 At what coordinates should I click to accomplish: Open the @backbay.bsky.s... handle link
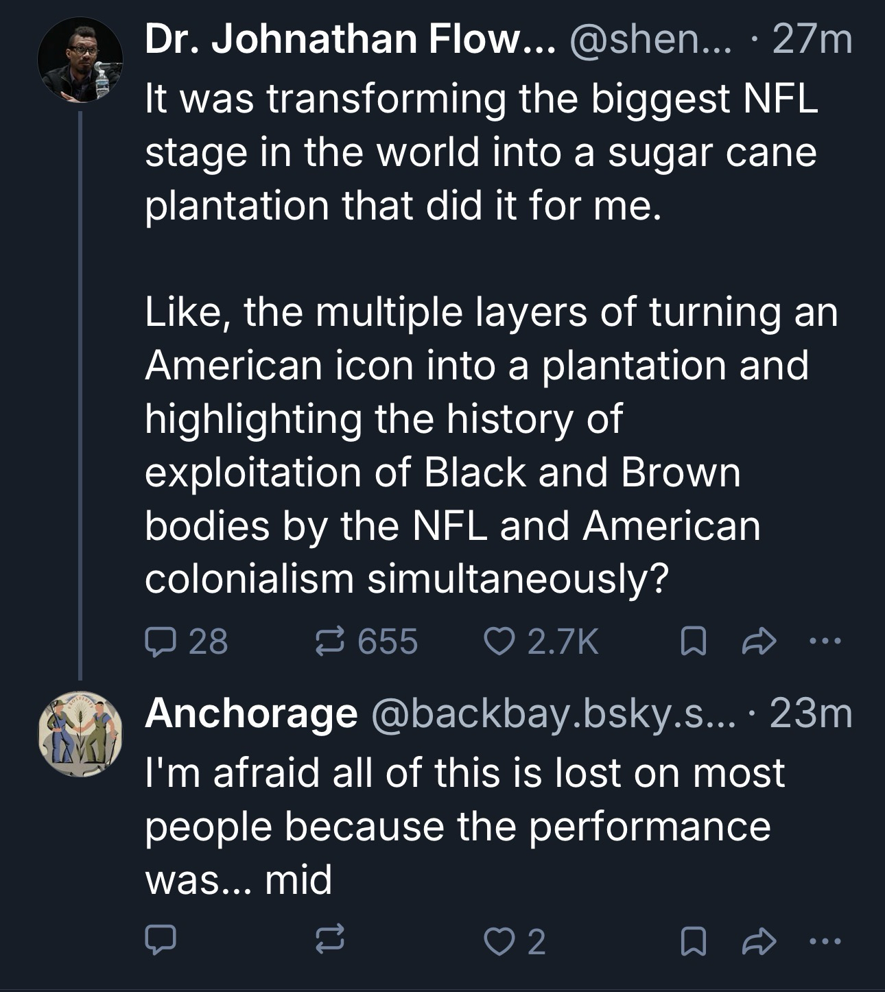pyautogui.click(x=552, y=713)
